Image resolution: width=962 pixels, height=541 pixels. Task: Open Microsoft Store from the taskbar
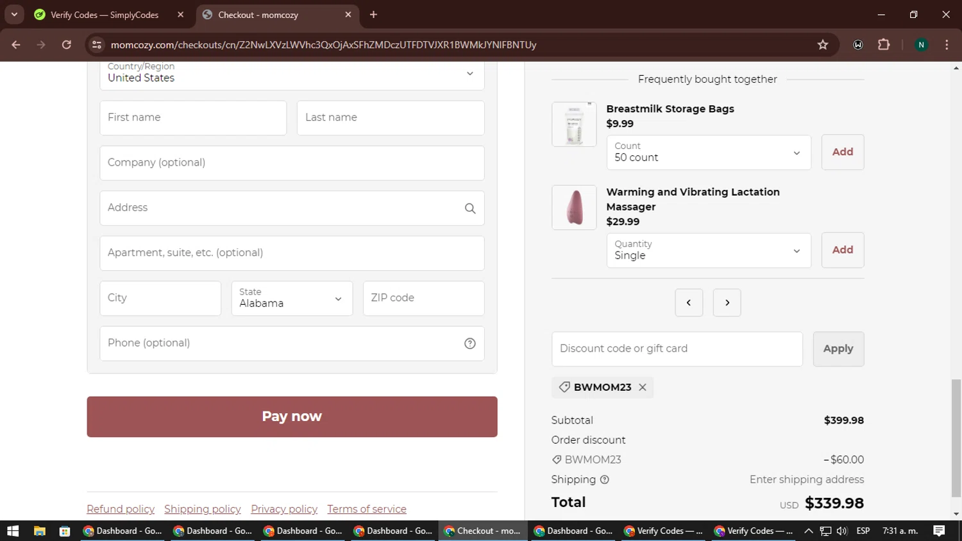point(65,531)
